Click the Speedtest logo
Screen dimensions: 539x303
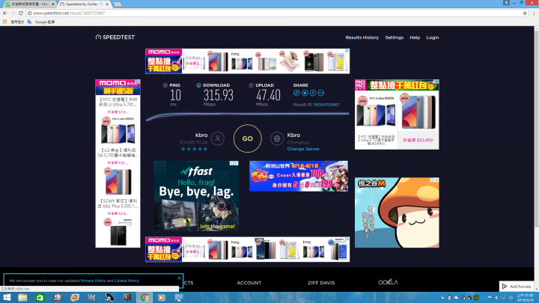coord(115,37)
